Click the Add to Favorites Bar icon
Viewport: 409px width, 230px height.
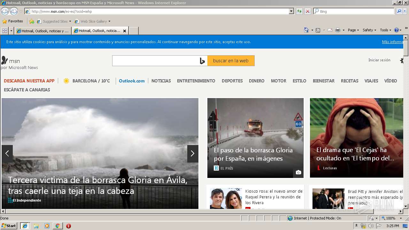click(x=31, y=21)
